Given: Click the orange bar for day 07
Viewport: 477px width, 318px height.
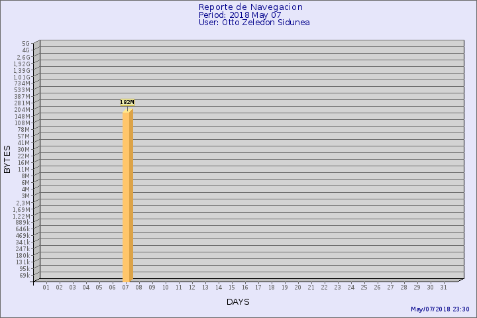Looking at the screenshot, I should click(x=127, y=195).
